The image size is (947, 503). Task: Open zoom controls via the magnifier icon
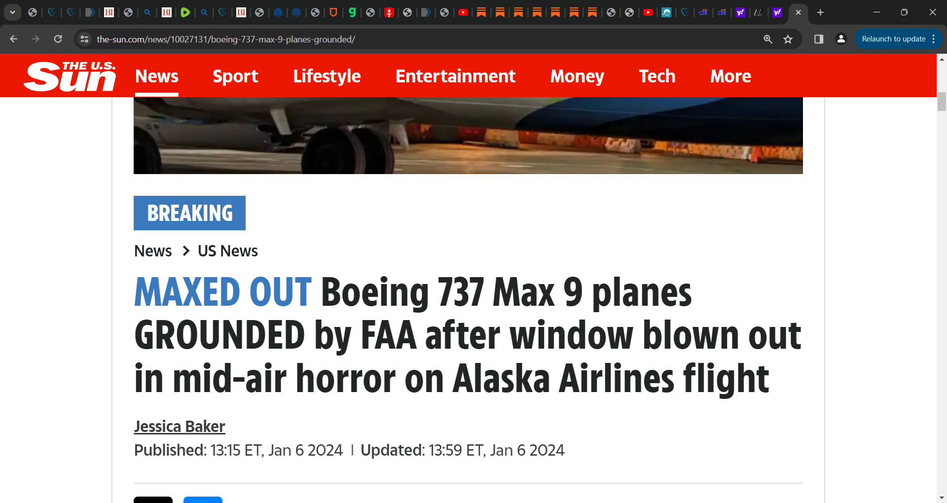pos(768,39)
